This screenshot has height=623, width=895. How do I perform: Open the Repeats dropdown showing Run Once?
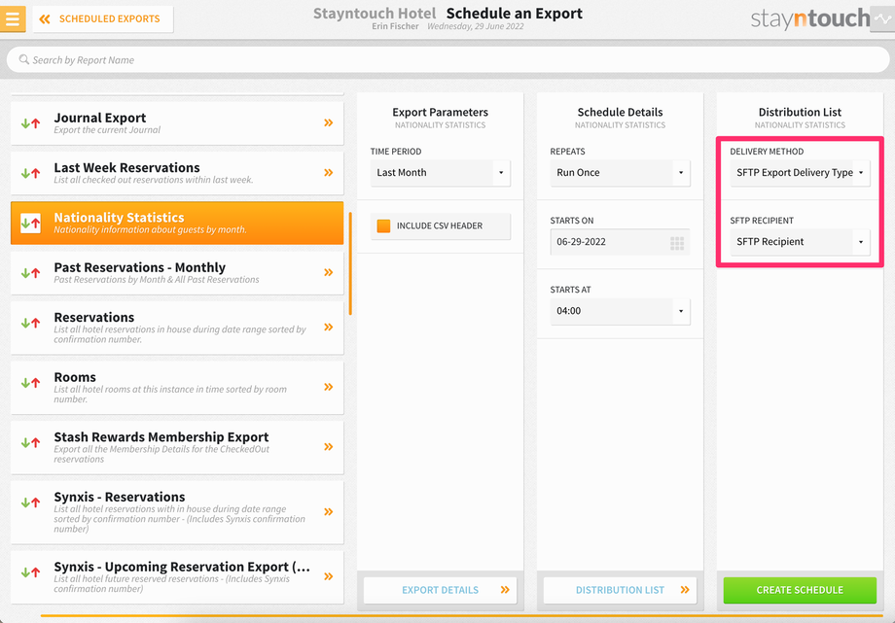(x=620, y=172)
